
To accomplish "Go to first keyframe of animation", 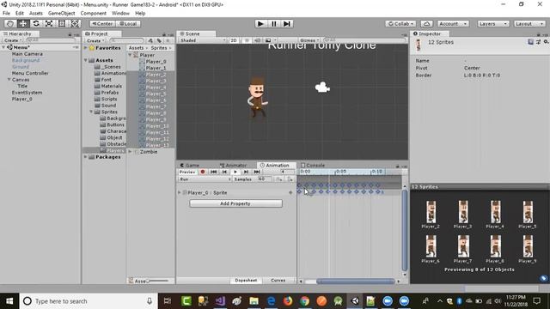I will pyautogui.click(x=213, y=172).
